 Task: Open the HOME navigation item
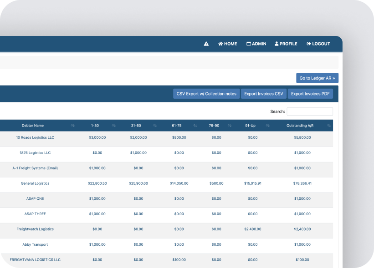[x=227, y=44]
